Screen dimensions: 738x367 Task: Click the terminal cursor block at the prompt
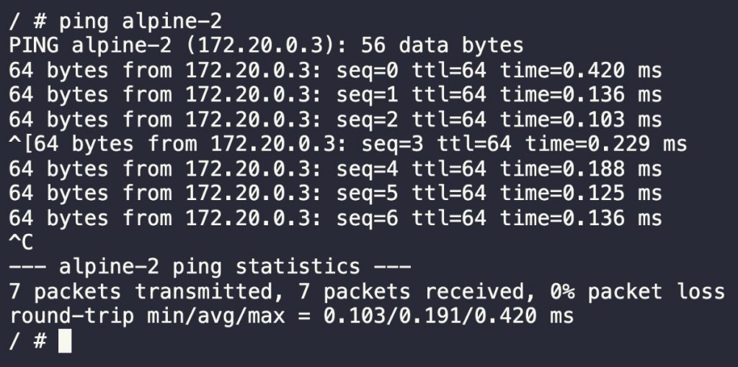(65, 340)
